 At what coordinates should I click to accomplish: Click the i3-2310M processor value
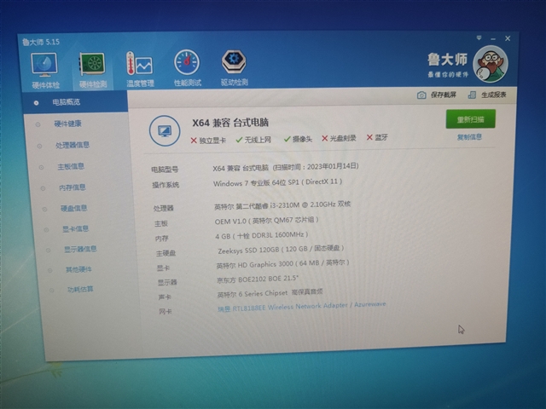click(282, 205)
